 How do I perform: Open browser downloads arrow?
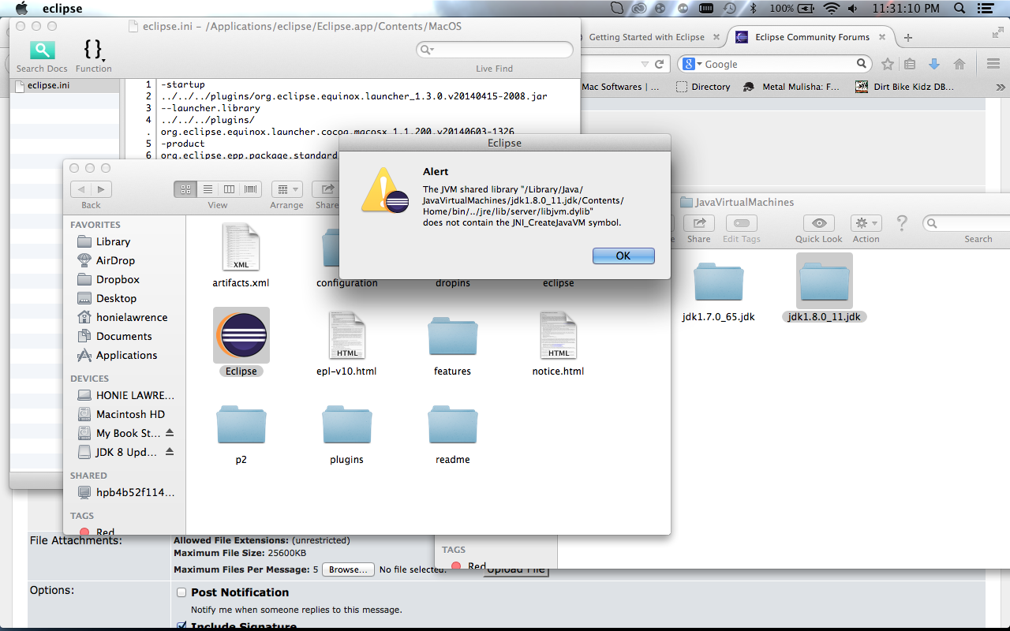[934, 64]
